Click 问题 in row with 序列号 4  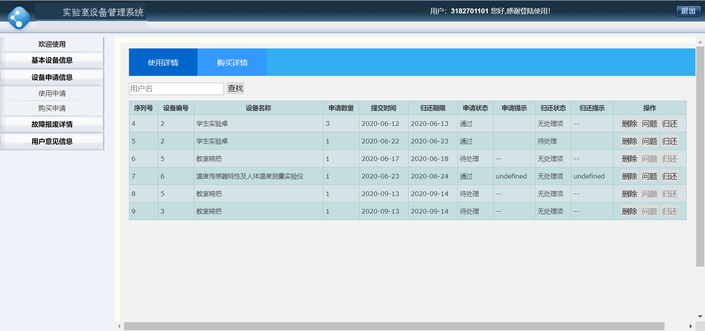(x=650, y=124)
